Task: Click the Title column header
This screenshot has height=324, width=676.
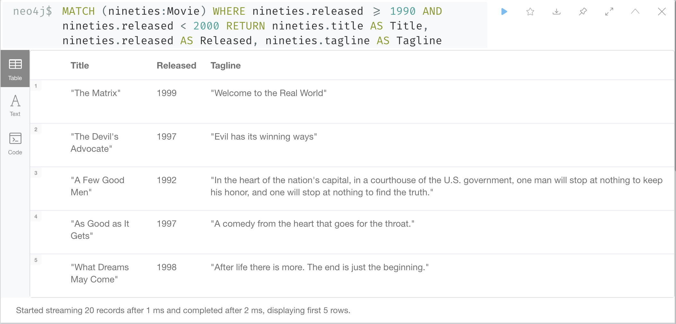Action: click(x=80, y=66)
